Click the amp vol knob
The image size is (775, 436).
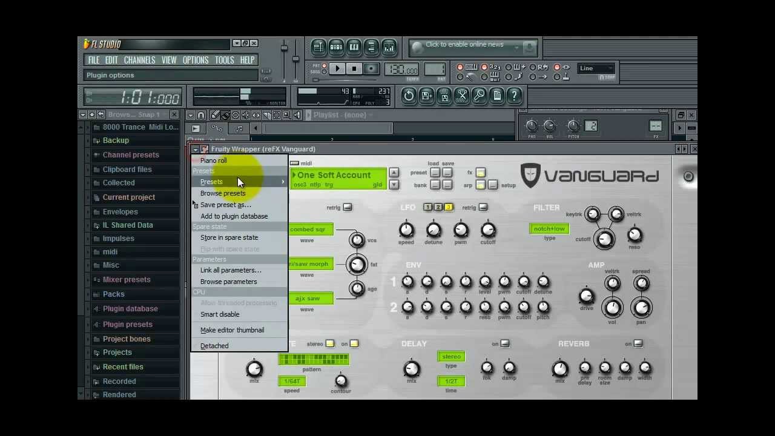612,308
